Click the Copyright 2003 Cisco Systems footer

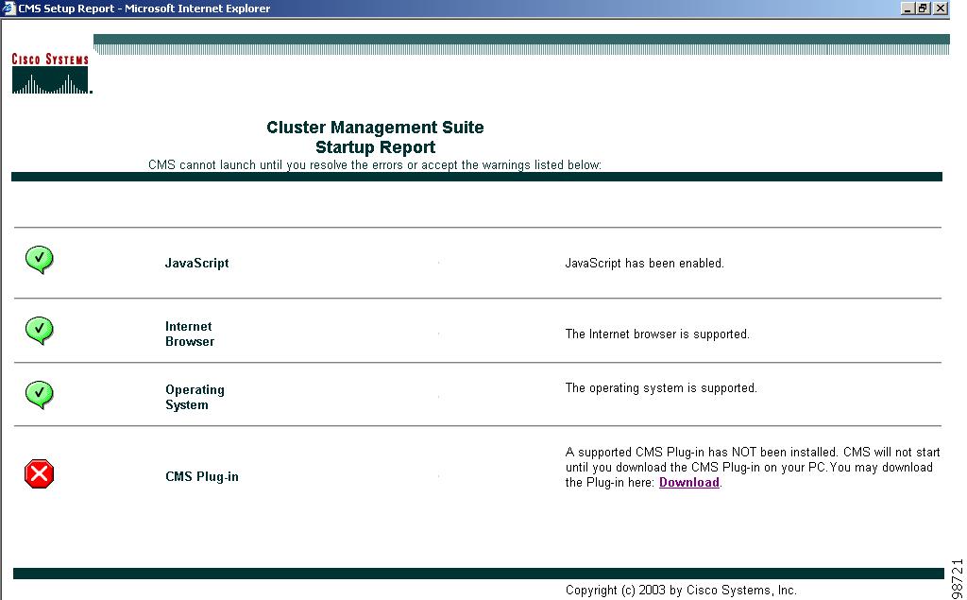tap(681, 591)
